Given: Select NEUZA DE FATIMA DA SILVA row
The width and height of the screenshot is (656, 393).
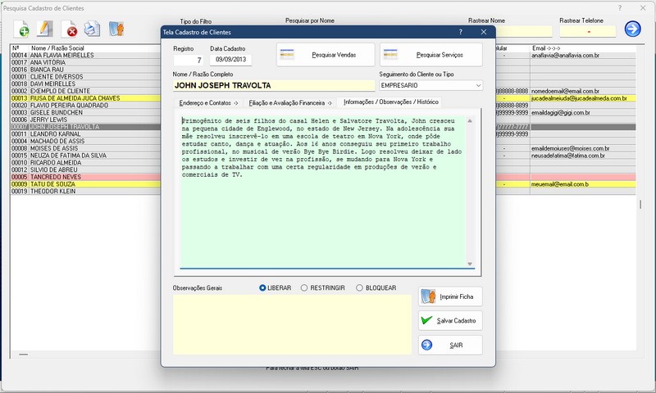Looking at the screenshot, I should (86, 156).
